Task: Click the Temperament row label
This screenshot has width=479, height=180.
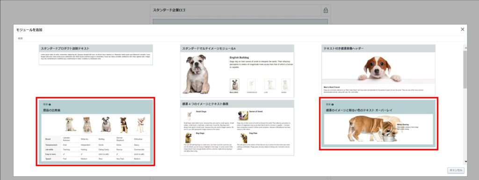Action: (x=51, y=145)
